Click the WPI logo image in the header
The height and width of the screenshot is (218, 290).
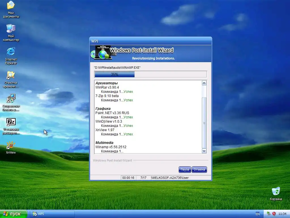click(x=103, y=53)
